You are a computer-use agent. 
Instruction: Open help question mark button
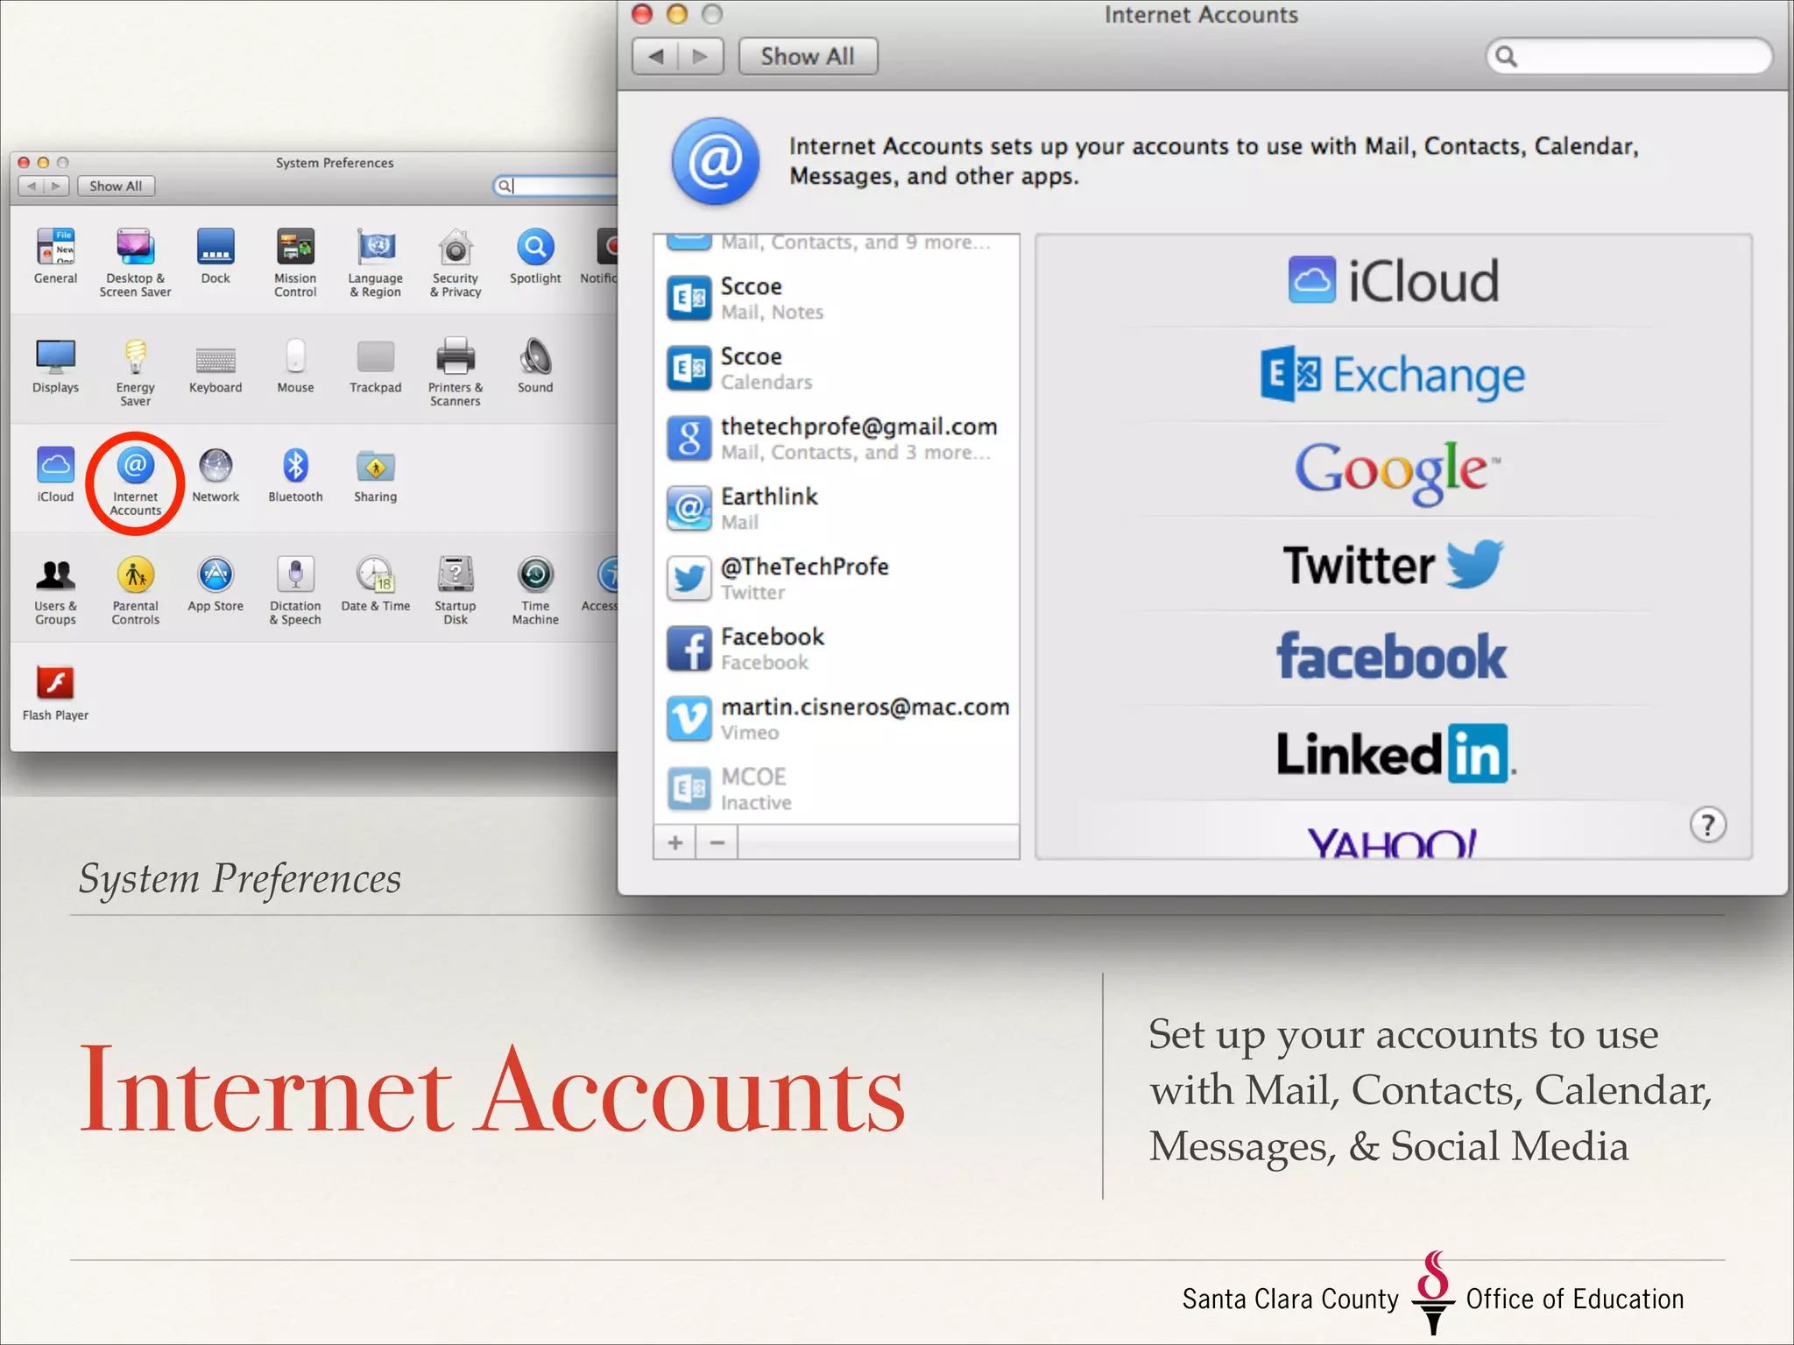1707,825
